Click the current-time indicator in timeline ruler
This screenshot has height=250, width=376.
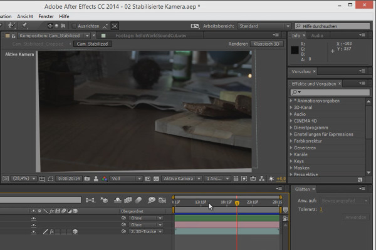click(237, 203)
